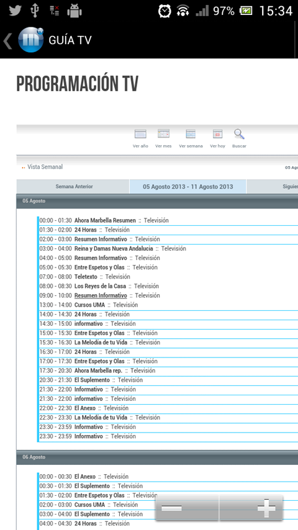Open the partially visible next-week tab
The width and height of the screenshot is (298, 530).
click(x=273, y=187)
